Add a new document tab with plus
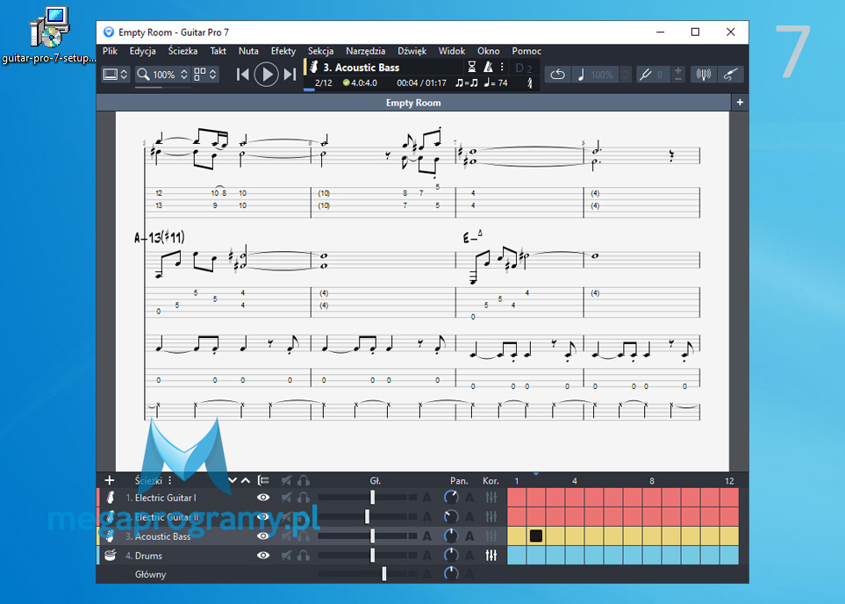Viewport: 845px width, 604px height. pyautogui.click(x=740, y=103)
